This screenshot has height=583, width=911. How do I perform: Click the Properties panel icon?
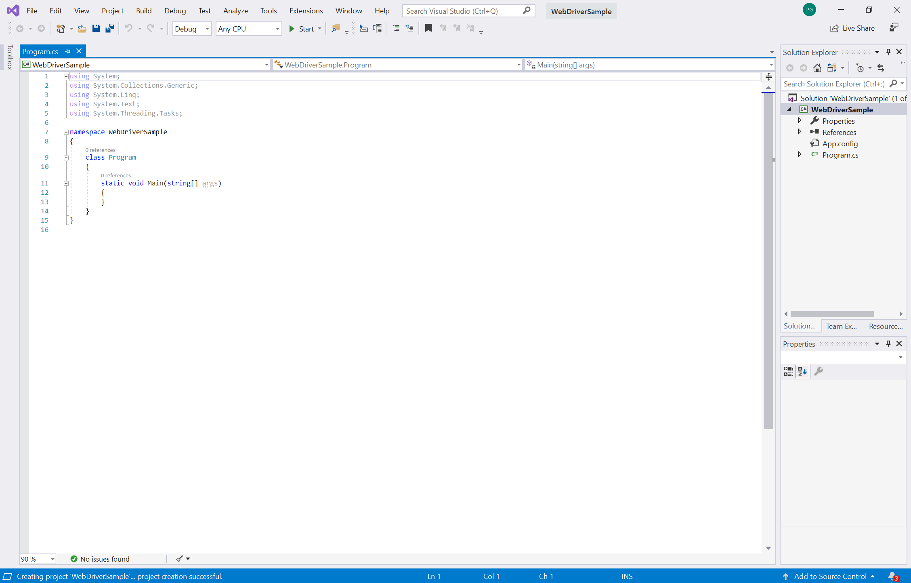tap(818, 371)
